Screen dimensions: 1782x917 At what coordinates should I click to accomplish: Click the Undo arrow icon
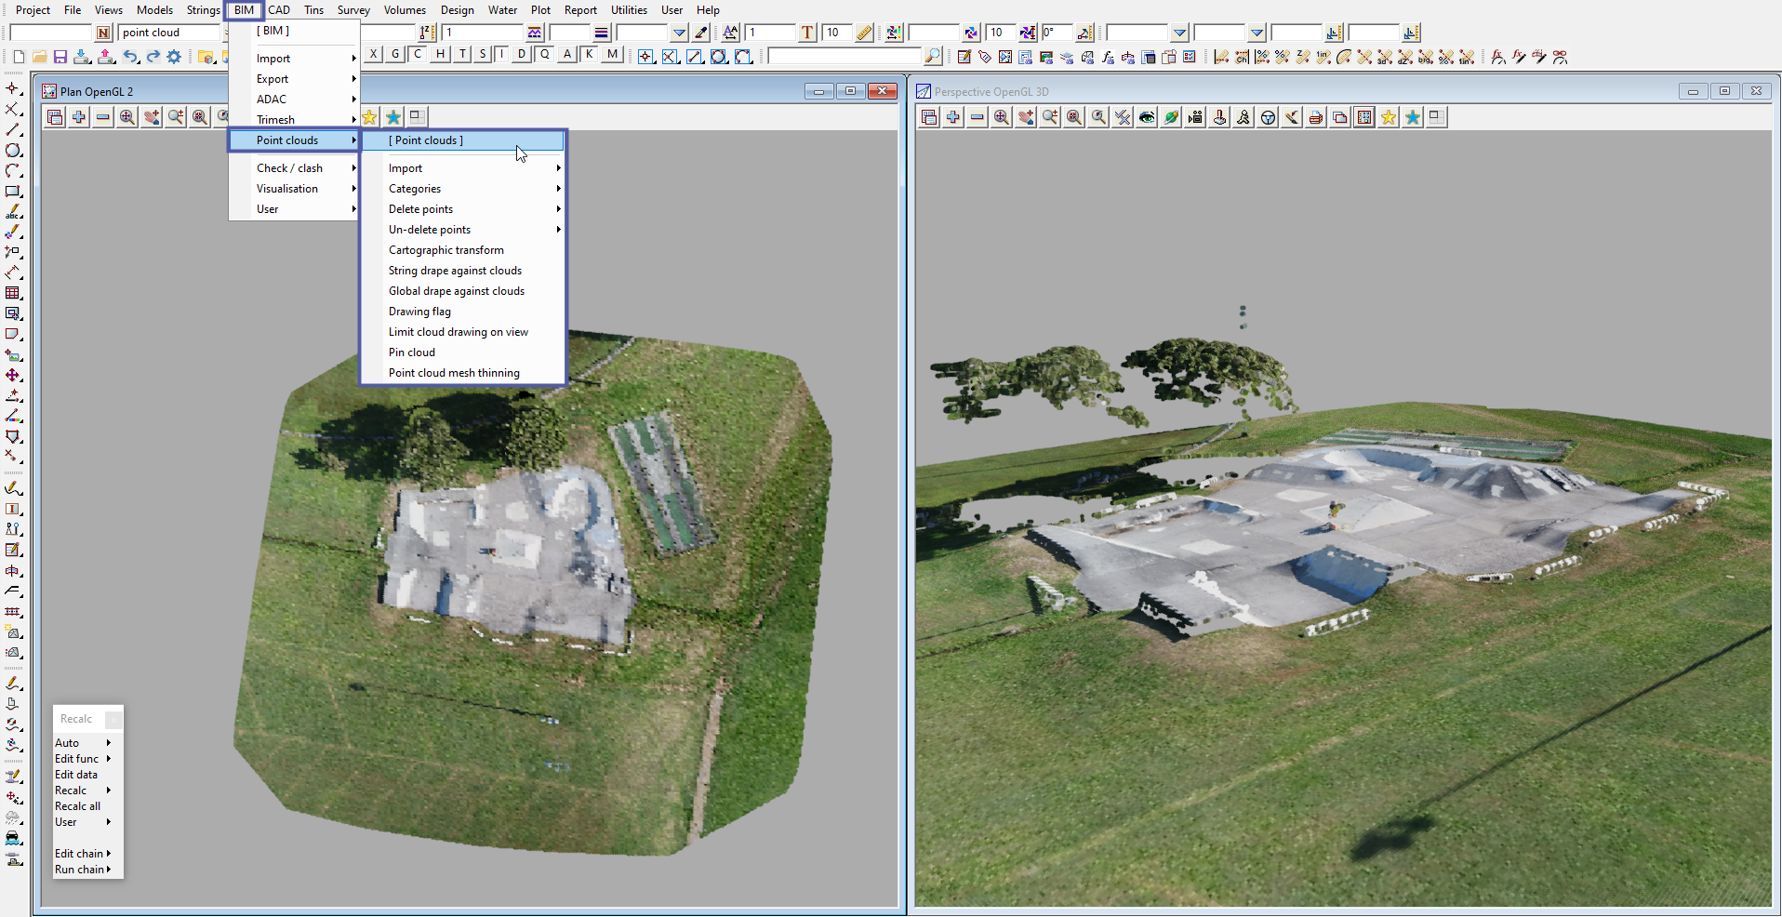[130, 58]
